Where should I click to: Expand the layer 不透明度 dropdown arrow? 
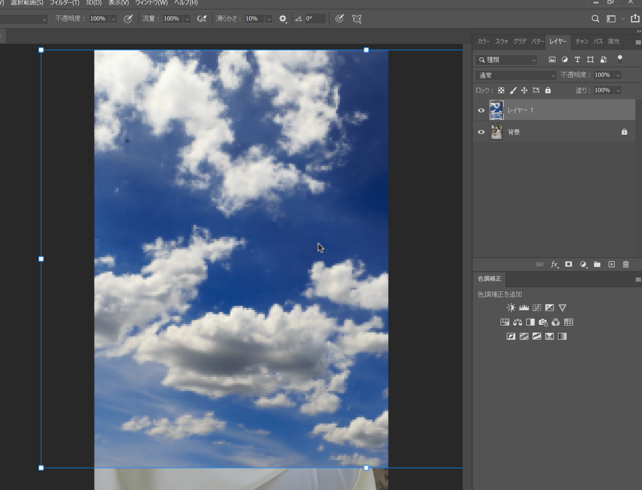618,75
